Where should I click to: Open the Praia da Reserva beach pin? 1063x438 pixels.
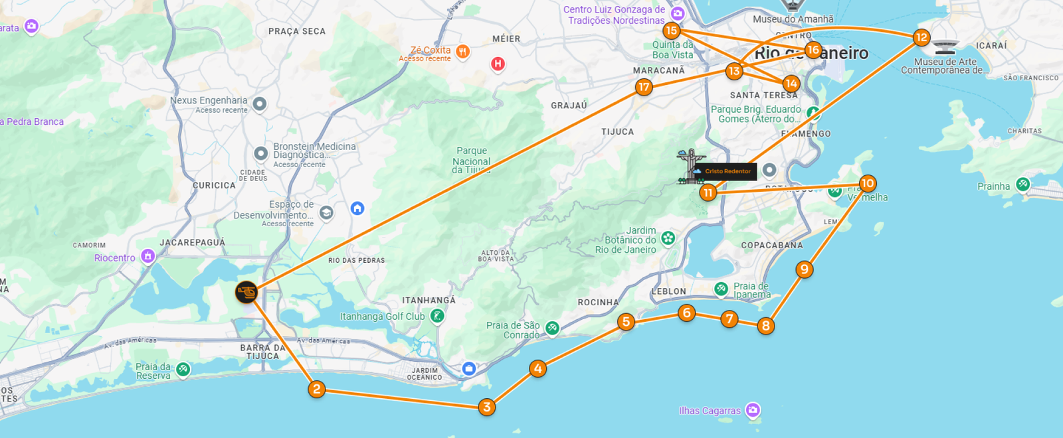(x=183, y=369)
